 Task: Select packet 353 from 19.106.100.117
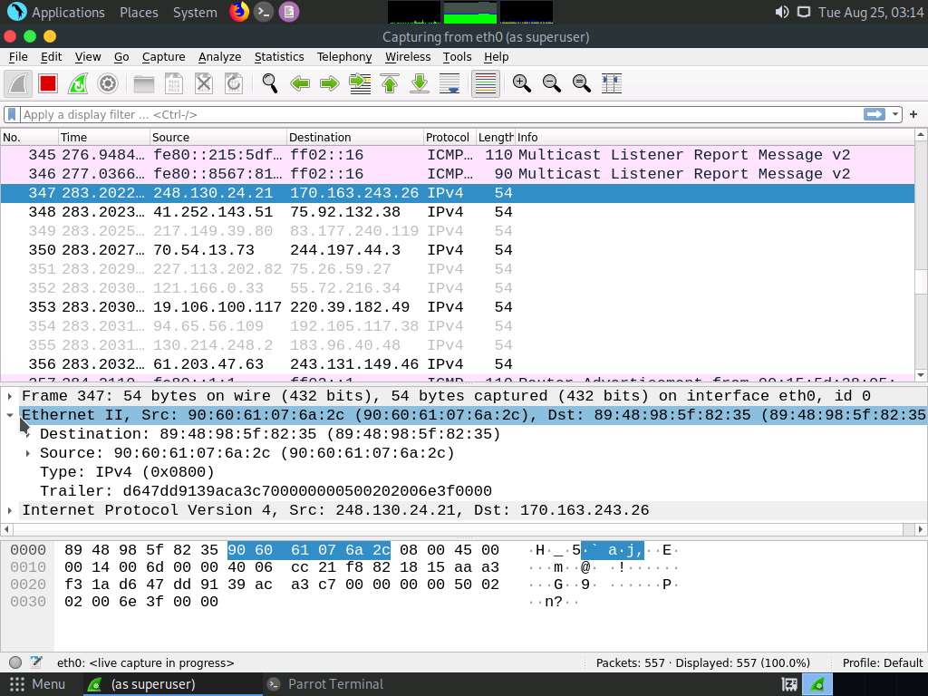pyautogui.click(x=458, y=307)
